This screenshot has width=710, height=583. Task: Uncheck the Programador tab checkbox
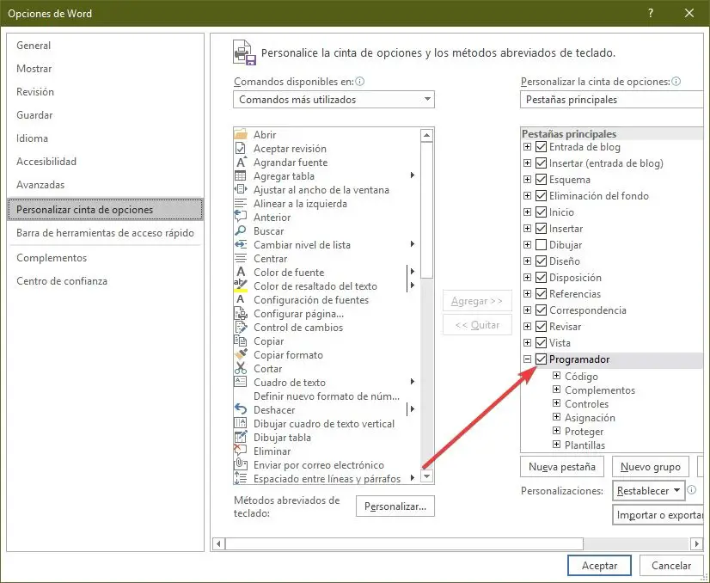pos(541,359)
